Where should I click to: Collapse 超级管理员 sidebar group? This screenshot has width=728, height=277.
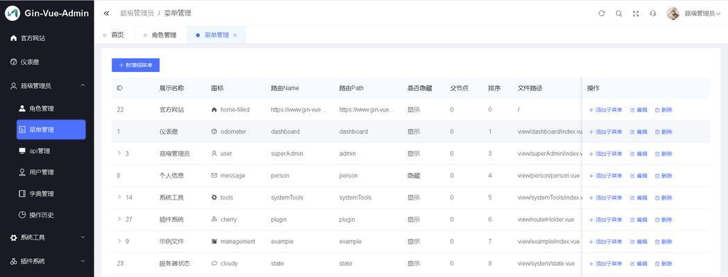pyautogui.click(x=47, y=86)
